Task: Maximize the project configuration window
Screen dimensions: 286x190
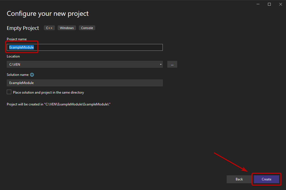Action: point(269,4)
